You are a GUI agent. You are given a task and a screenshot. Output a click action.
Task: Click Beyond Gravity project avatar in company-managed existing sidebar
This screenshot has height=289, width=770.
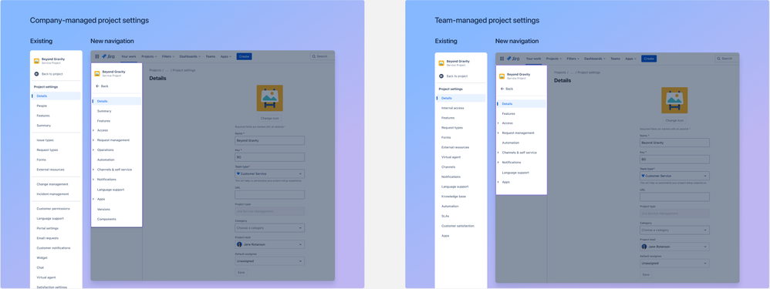(x=36, y=61)
